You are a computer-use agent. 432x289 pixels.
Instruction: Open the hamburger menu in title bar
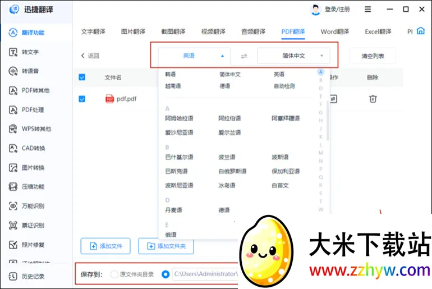[x=368, y=9]
